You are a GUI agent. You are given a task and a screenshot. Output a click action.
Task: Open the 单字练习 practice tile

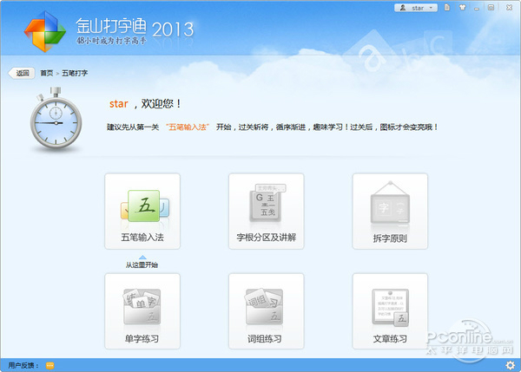click(x=142, y=311)
